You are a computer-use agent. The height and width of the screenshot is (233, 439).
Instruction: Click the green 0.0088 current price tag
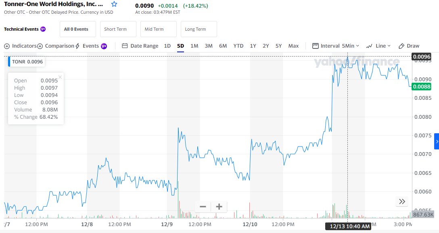click(x=422, y=86)
